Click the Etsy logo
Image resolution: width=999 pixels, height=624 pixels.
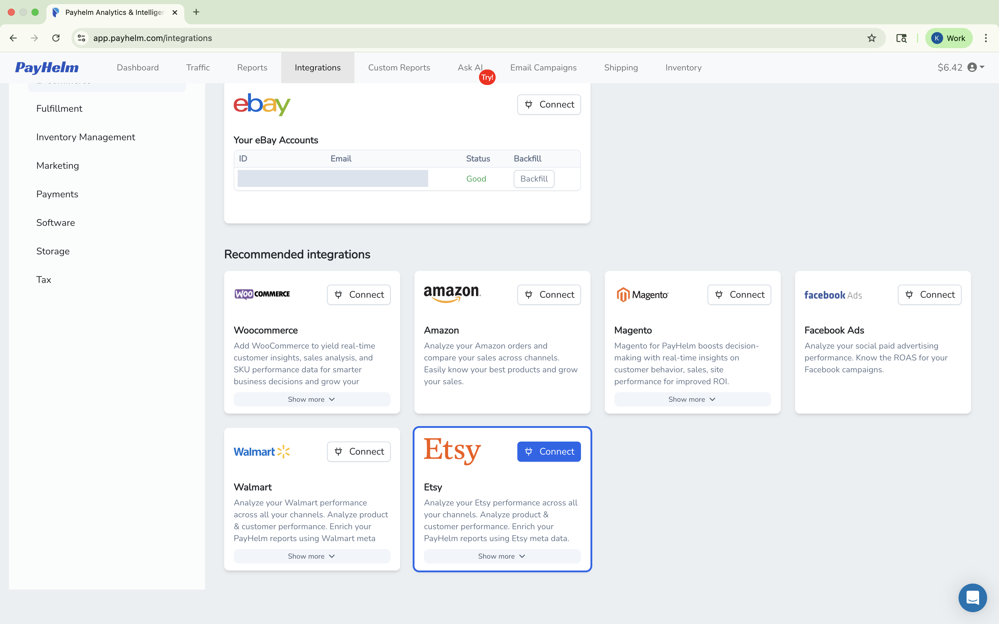point(452,451)
